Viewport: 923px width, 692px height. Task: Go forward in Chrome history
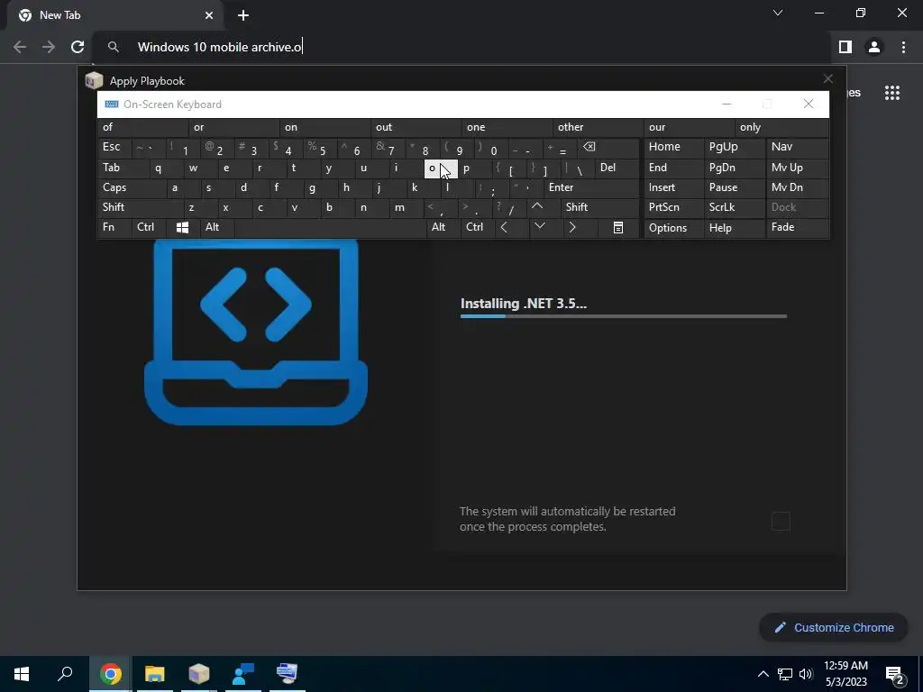[49, 47]
